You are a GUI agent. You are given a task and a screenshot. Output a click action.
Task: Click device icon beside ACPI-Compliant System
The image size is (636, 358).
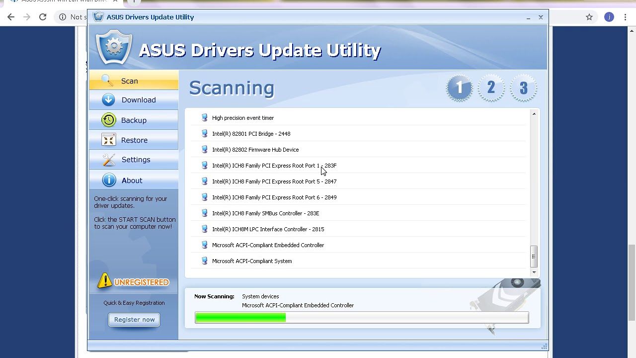pyautogui.click(x=204, y=261)
